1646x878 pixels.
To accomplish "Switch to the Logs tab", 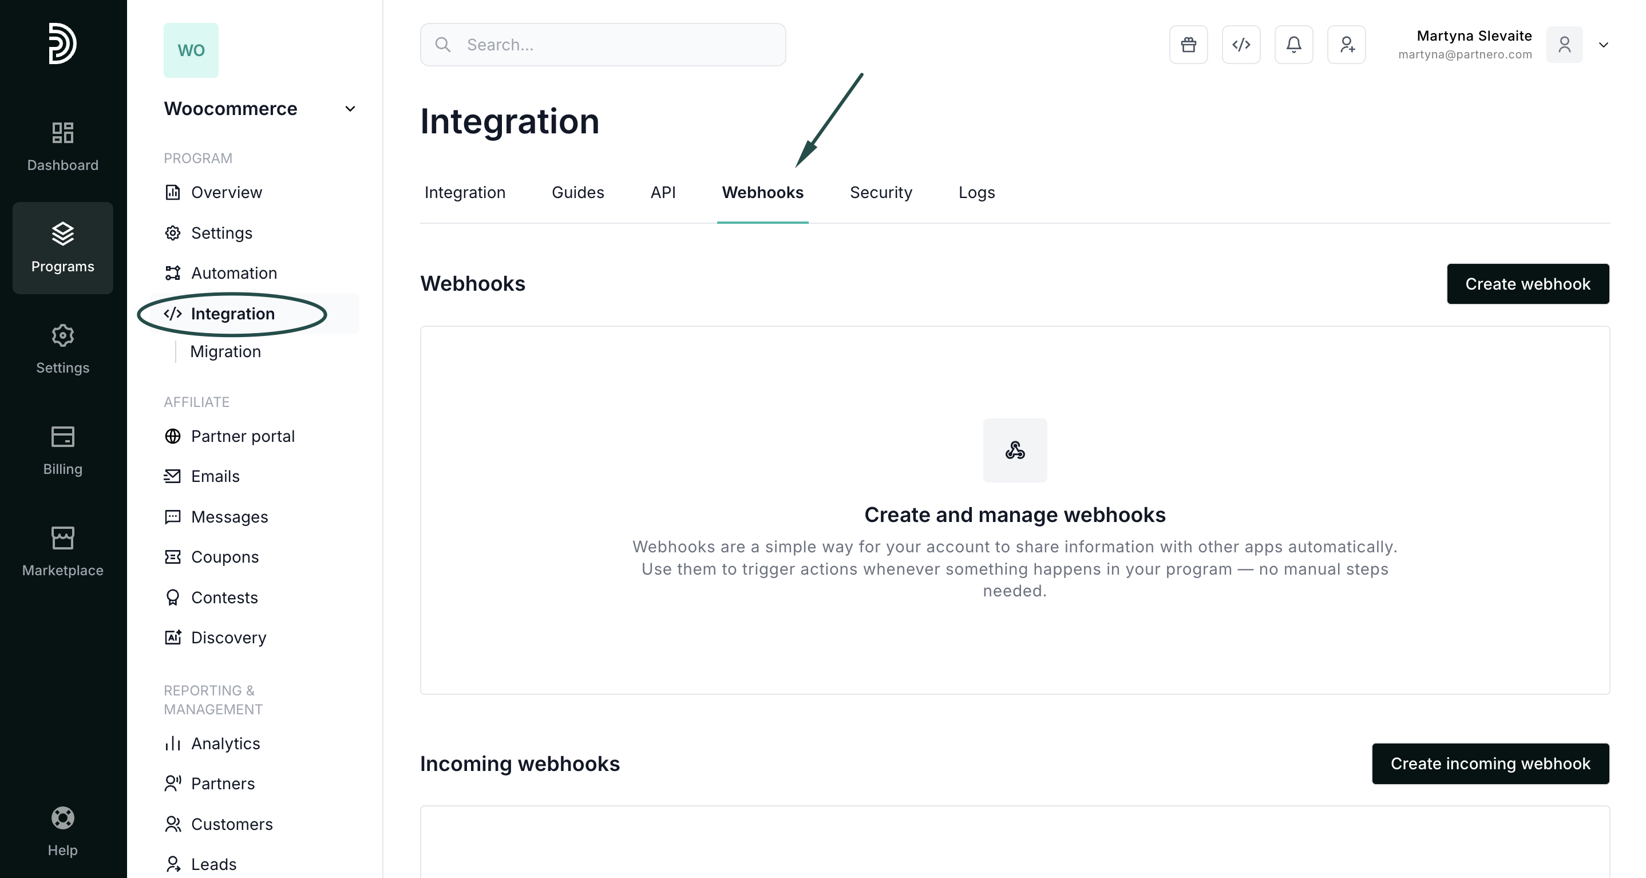I will 976,192.
